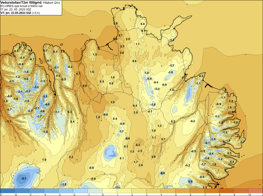This screenshot has height=196, width=263.
Task: Select the -3.4 temperature label
Action: (x=127, y=138)
